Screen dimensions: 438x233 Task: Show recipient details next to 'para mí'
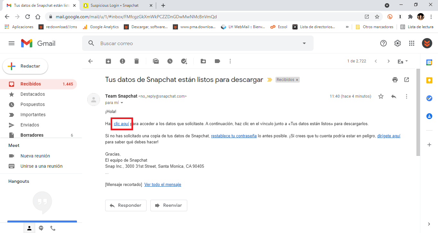[x=122, y=103]
